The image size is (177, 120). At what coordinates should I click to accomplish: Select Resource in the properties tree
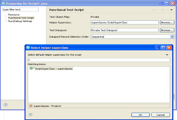(14, 15)
